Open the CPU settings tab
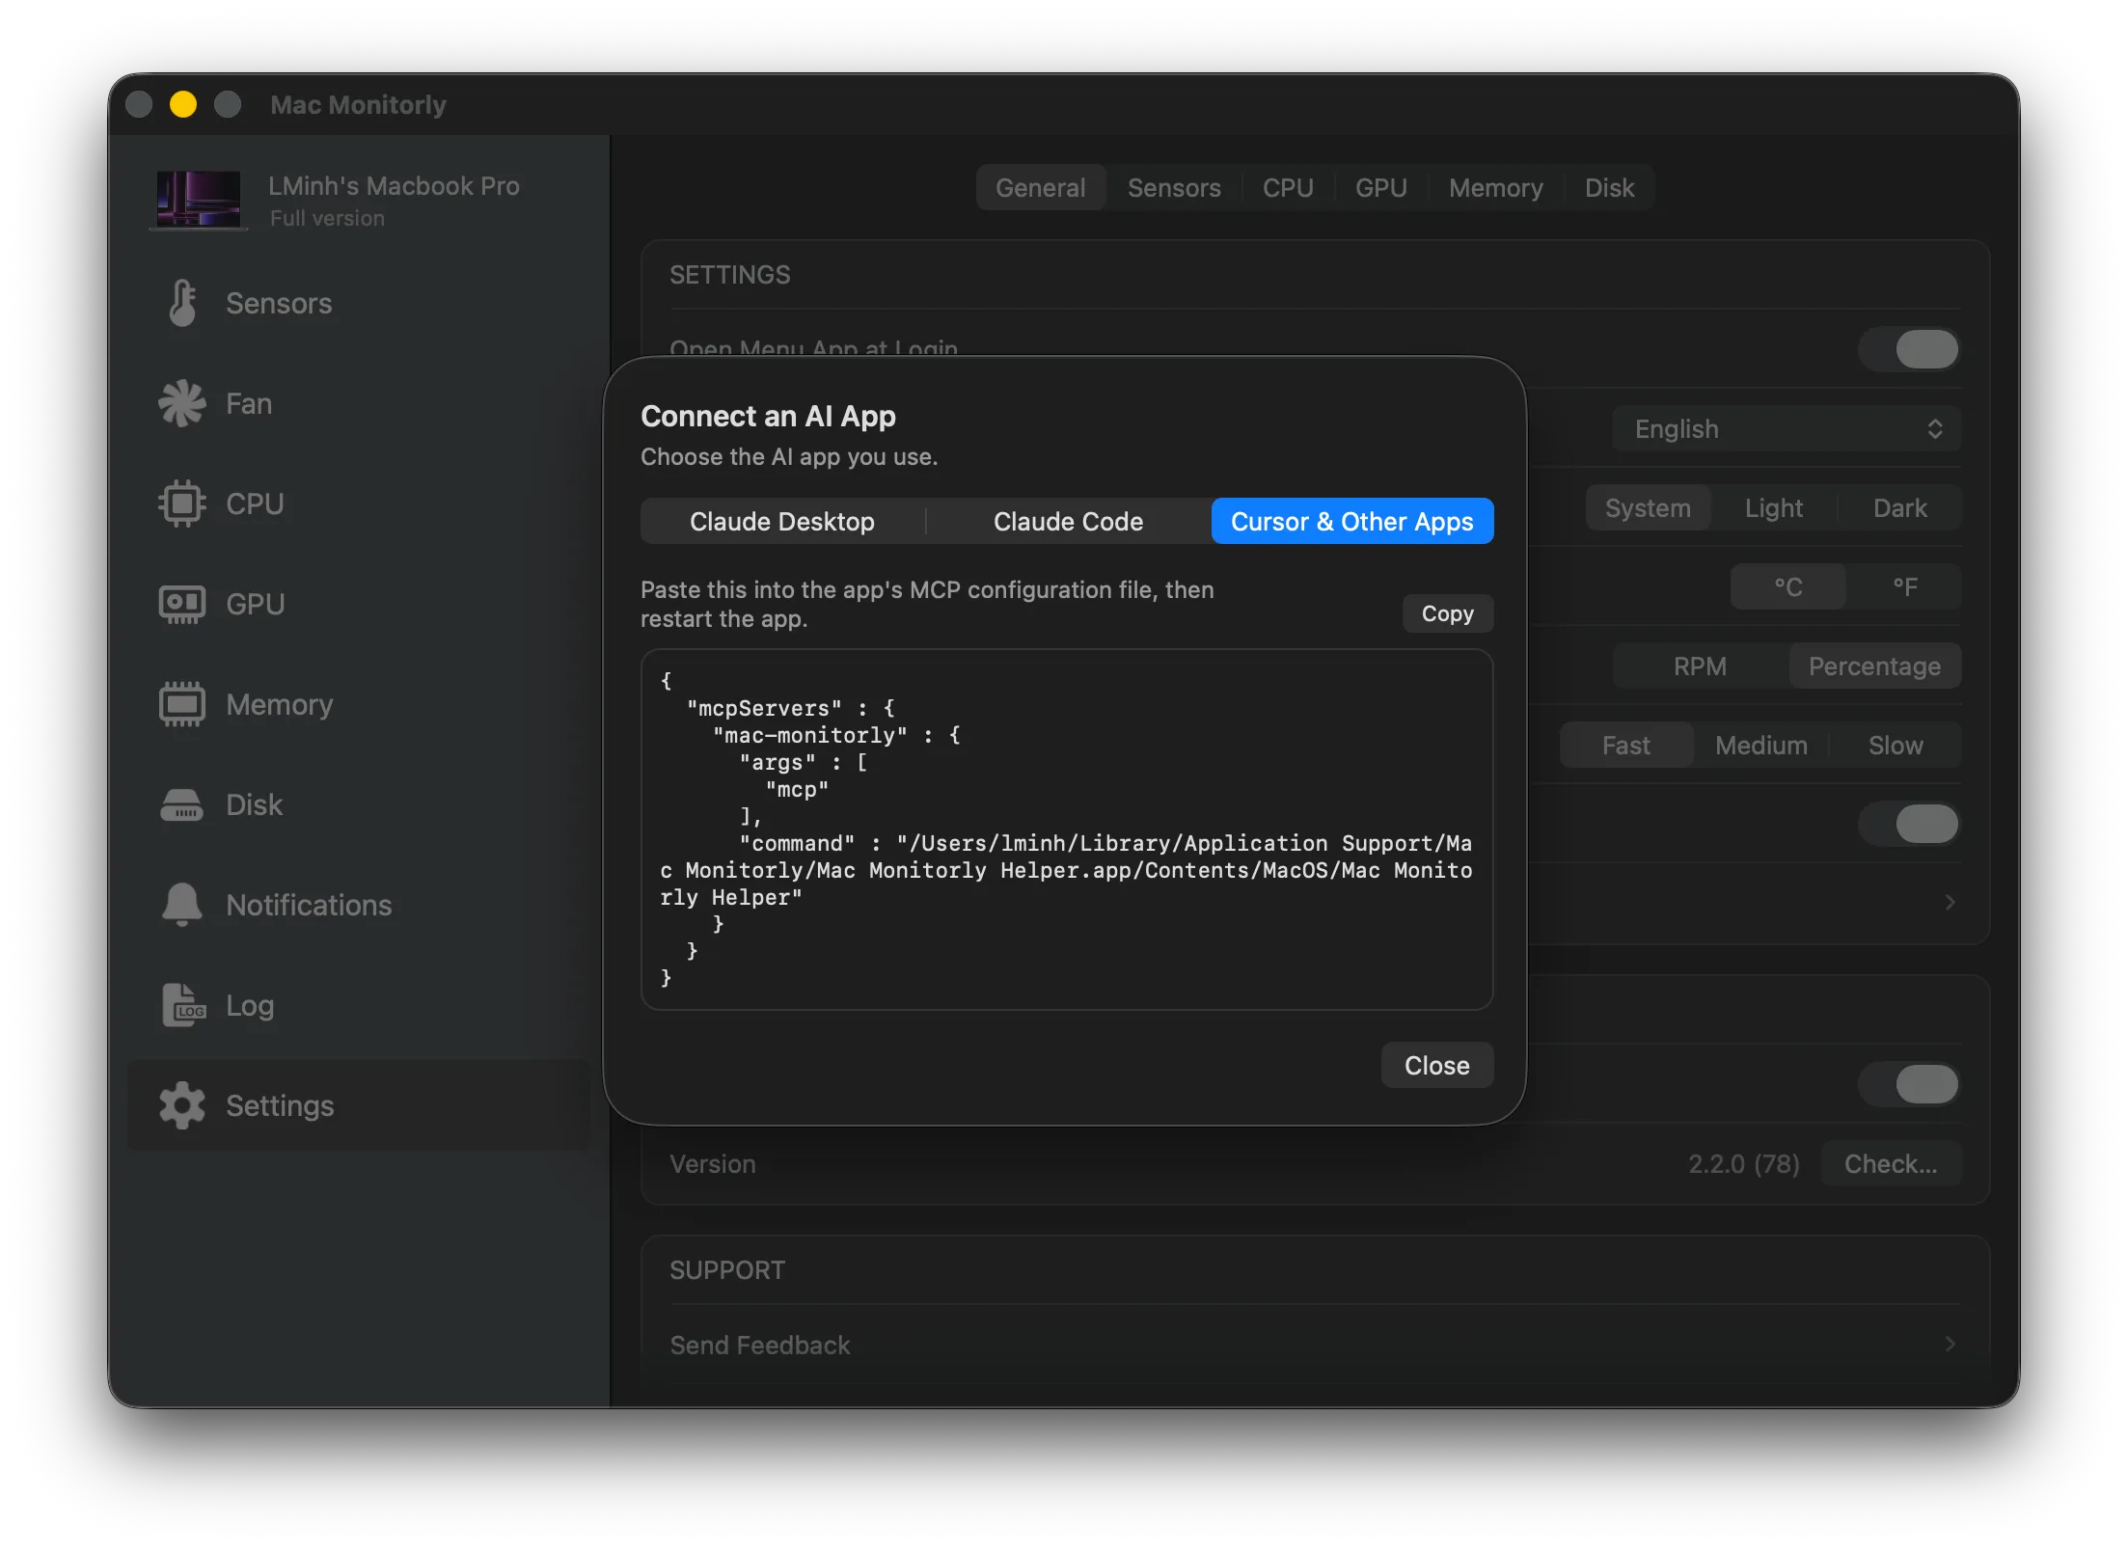This screenshot has height=1551, width=2128. click(1288, 187)
